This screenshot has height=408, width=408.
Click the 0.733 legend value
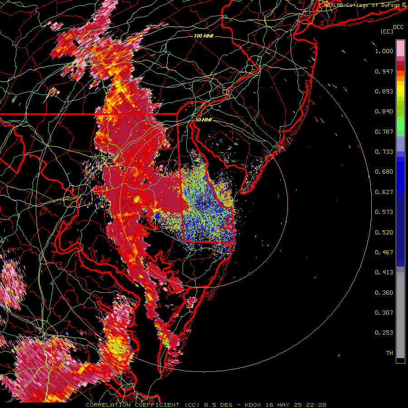[384, 152]
